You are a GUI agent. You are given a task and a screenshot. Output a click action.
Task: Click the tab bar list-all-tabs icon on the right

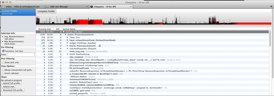271,7
